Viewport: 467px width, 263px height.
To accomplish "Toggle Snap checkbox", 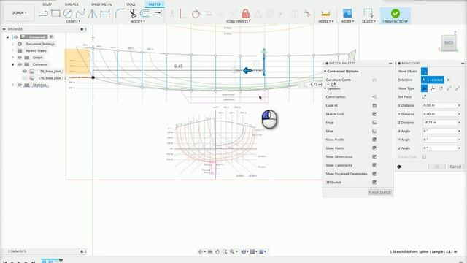I will [374, 123].
